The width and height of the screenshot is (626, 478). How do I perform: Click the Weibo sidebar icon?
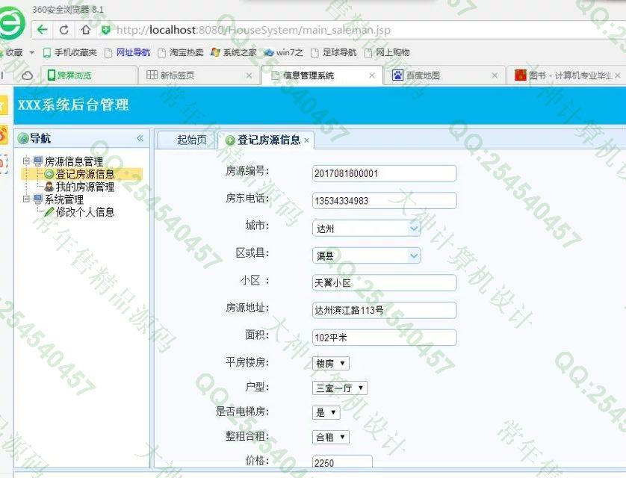pos(2,134)
